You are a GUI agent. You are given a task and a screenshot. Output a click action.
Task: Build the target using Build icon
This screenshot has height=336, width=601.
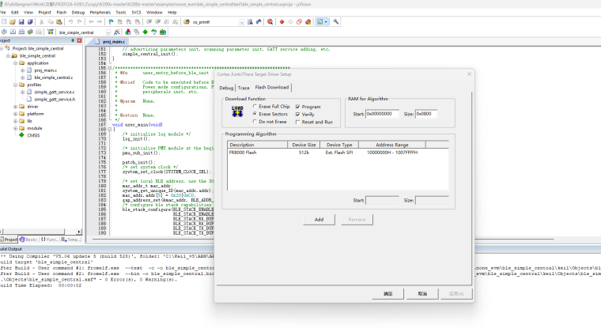coord(13,32)
